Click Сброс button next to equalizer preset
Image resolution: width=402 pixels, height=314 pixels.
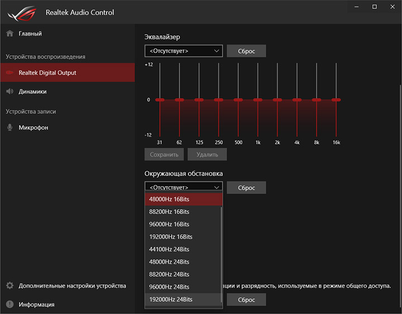point(246,51)
